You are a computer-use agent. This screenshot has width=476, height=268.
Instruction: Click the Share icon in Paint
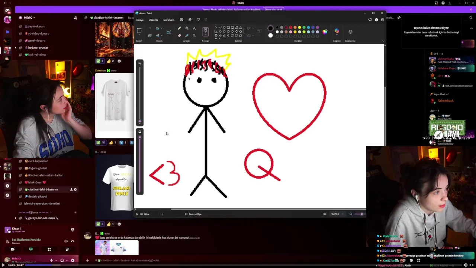190,20
